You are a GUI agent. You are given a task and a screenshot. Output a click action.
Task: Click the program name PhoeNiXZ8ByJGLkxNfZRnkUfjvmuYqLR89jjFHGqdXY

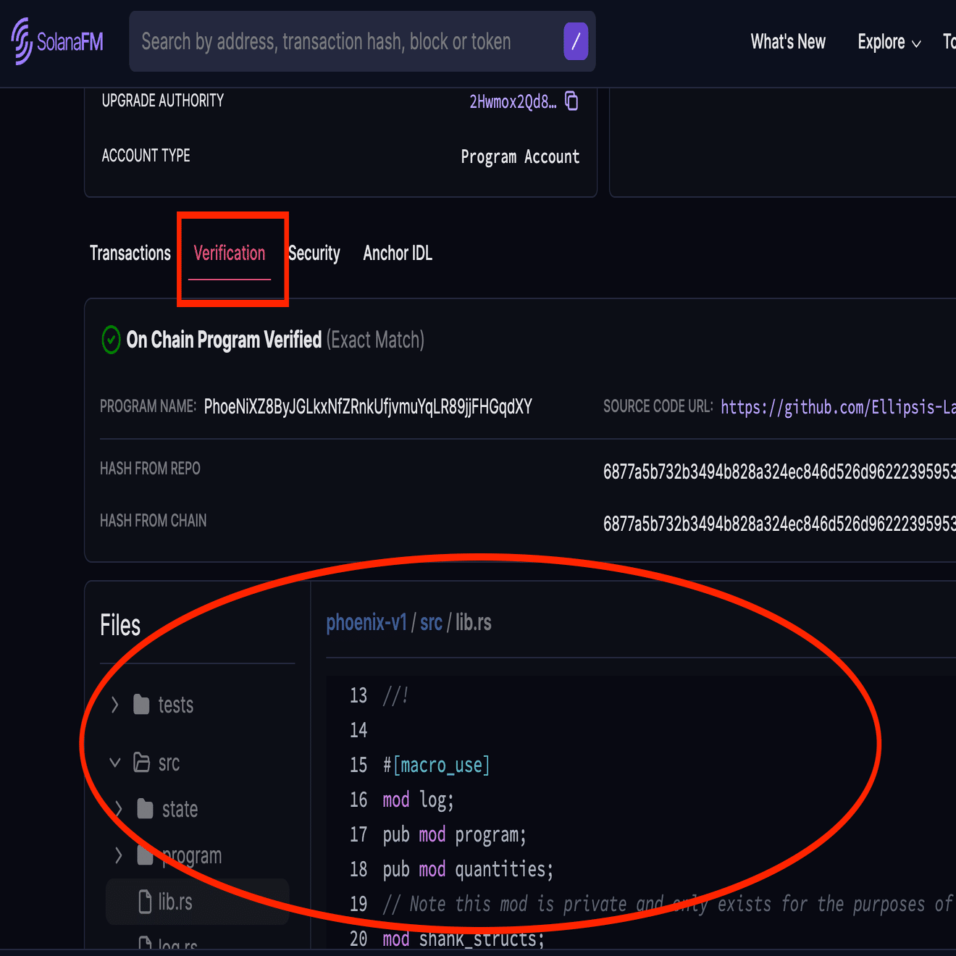368,407
